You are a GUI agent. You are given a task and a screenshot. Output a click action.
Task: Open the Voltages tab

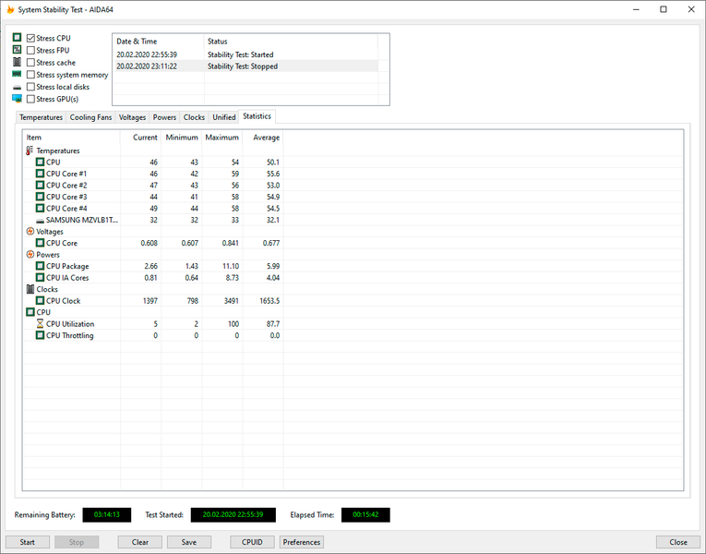click(132, 117)
